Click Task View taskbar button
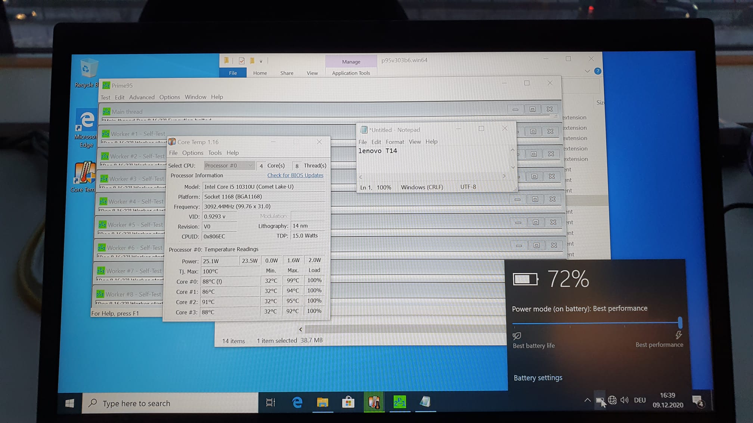The width and height of the screenshot is (753, 423). (x=270, y=402)
